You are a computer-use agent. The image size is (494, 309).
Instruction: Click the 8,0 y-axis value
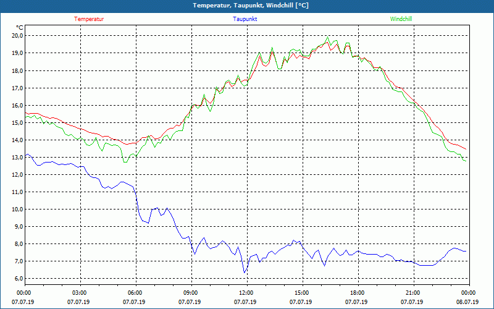click(19, 244)
